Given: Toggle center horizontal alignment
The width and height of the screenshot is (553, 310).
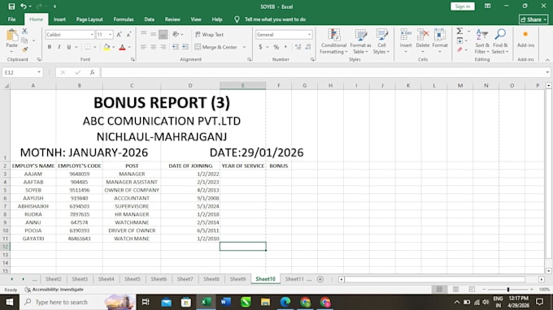Looking at the screenshot, I should (153, 47).
